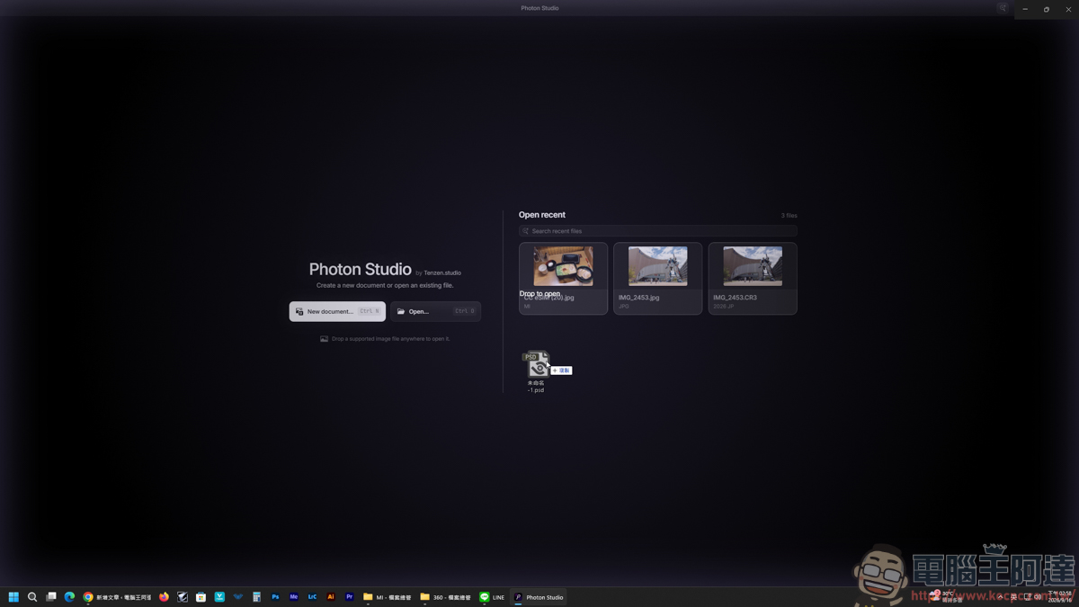Switch to the MI file explorer window

coord(387,597)
